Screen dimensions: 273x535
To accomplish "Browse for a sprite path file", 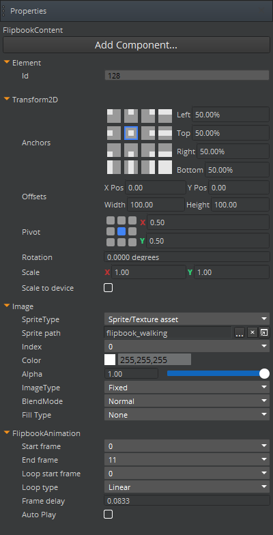I will click(240, 333).
